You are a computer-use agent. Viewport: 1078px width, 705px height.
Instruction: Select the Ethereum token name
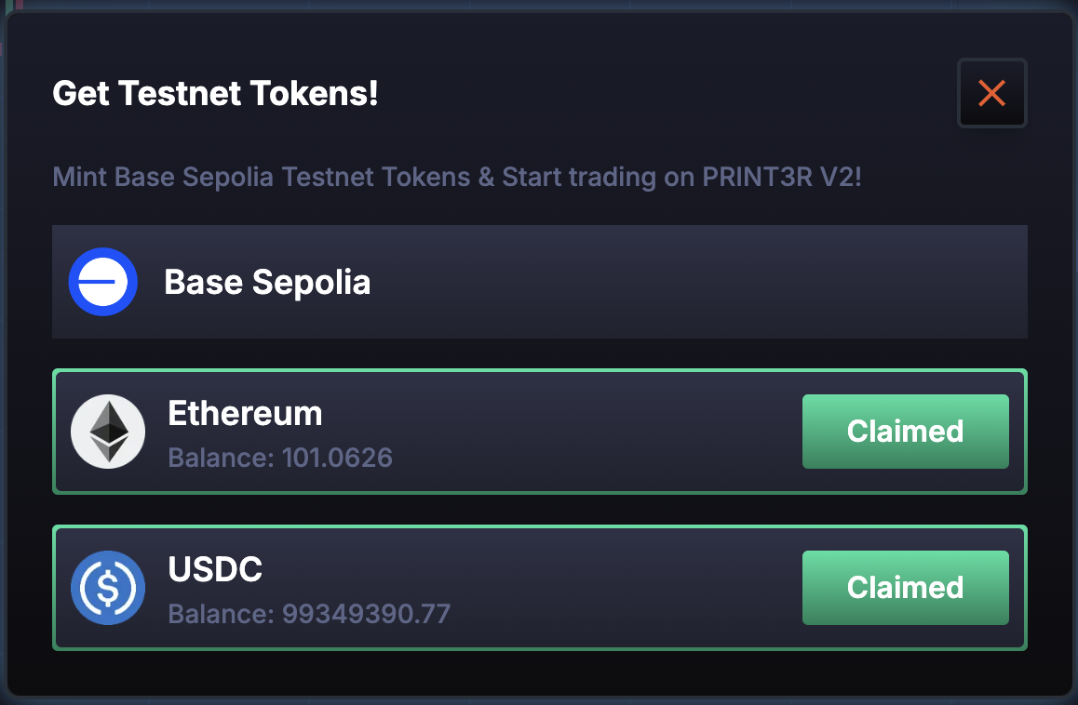tap(245, 414)
